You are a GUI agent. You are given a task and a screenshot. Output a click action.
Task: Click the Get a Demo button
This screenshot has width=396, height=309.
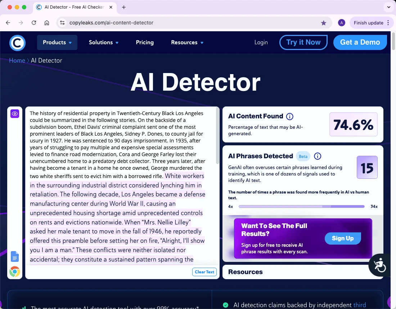tap(360, 42)
